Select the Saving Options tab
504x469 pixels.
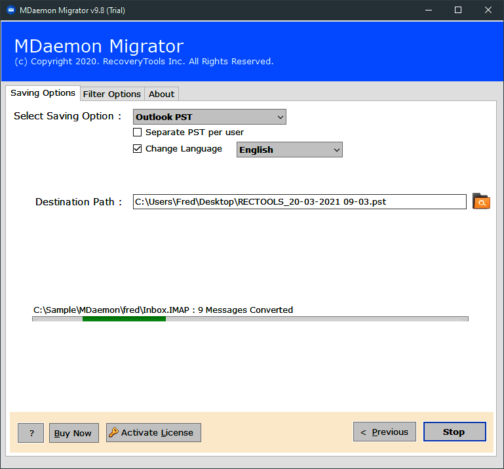(x=43, y=93)
